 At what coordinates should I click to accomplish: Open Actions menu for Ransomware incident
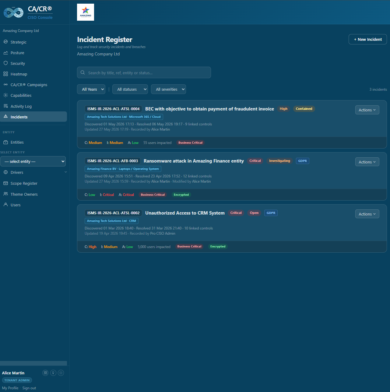point(367,162)
